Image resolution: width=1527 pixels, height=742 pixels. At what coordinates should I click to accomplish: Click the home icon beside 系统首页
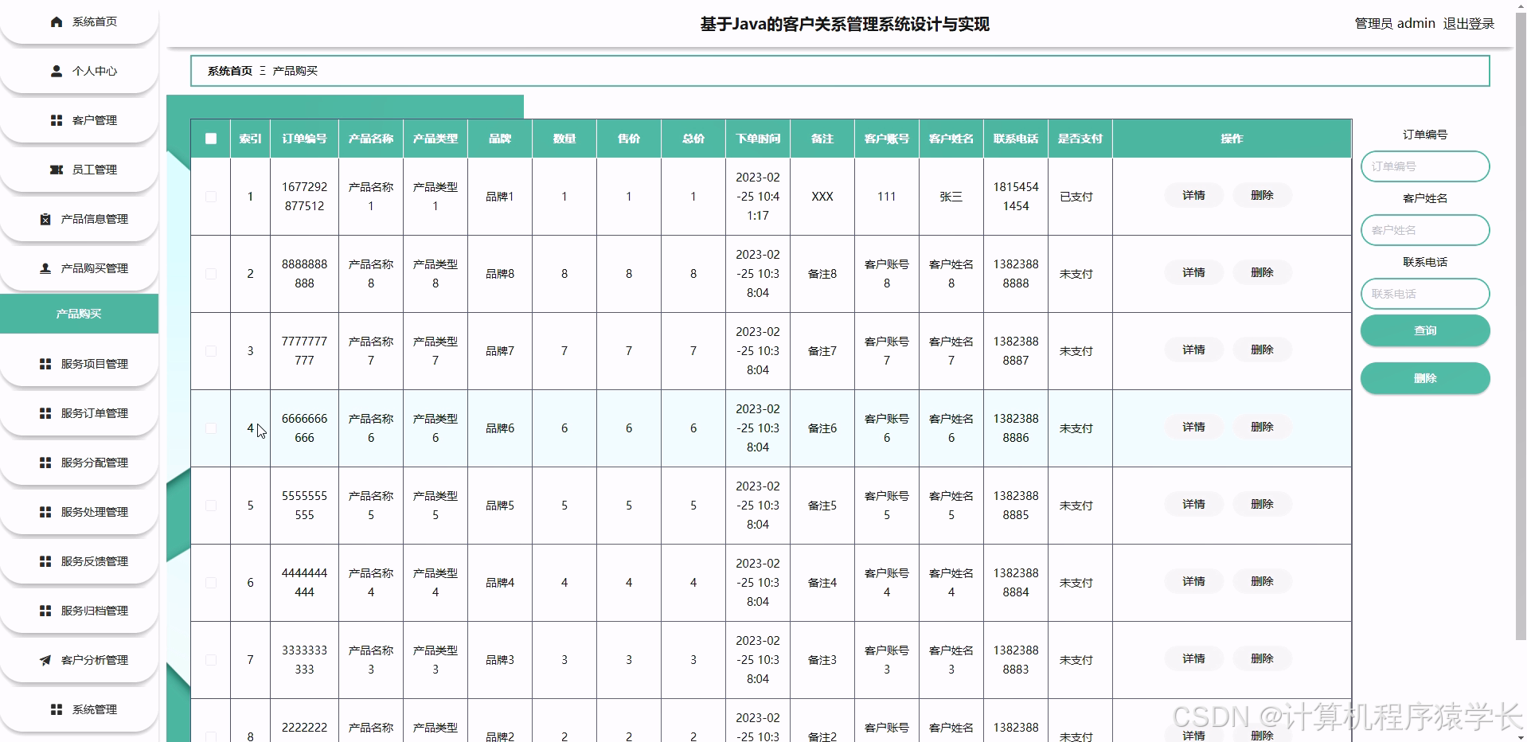(x=57, y=21)
